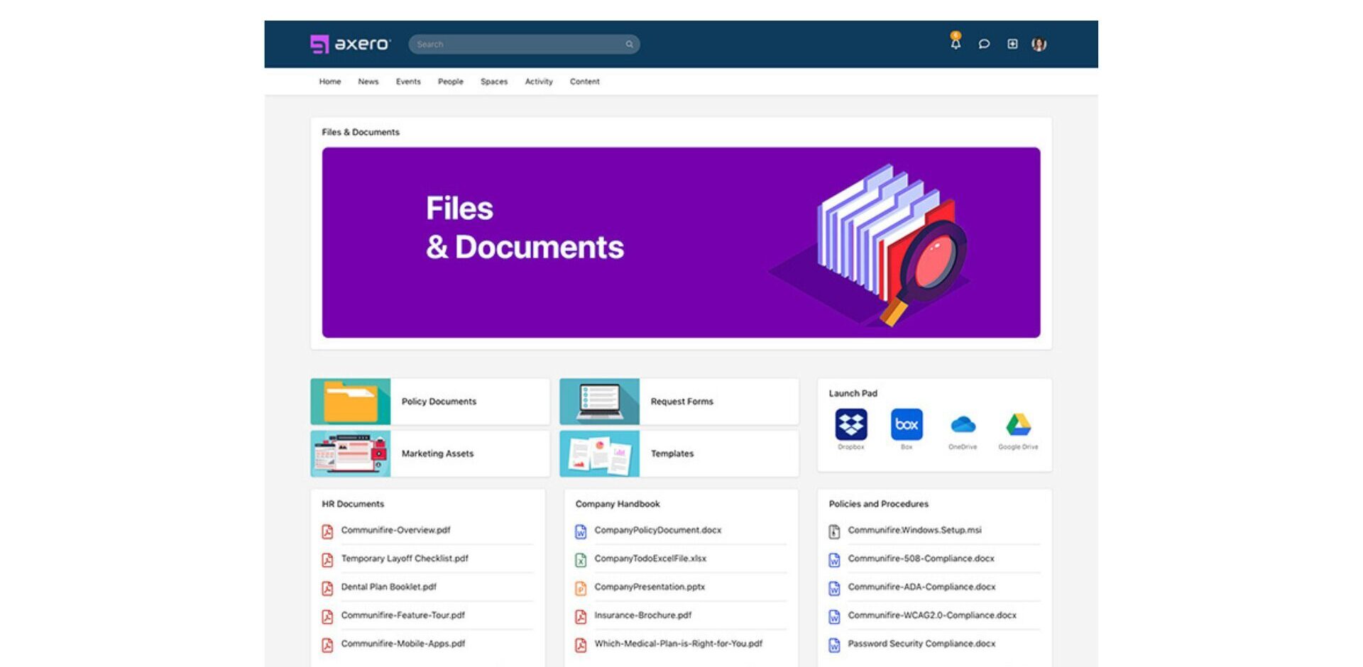Open OneDrive from the Launch Pad

coord(963,424)
